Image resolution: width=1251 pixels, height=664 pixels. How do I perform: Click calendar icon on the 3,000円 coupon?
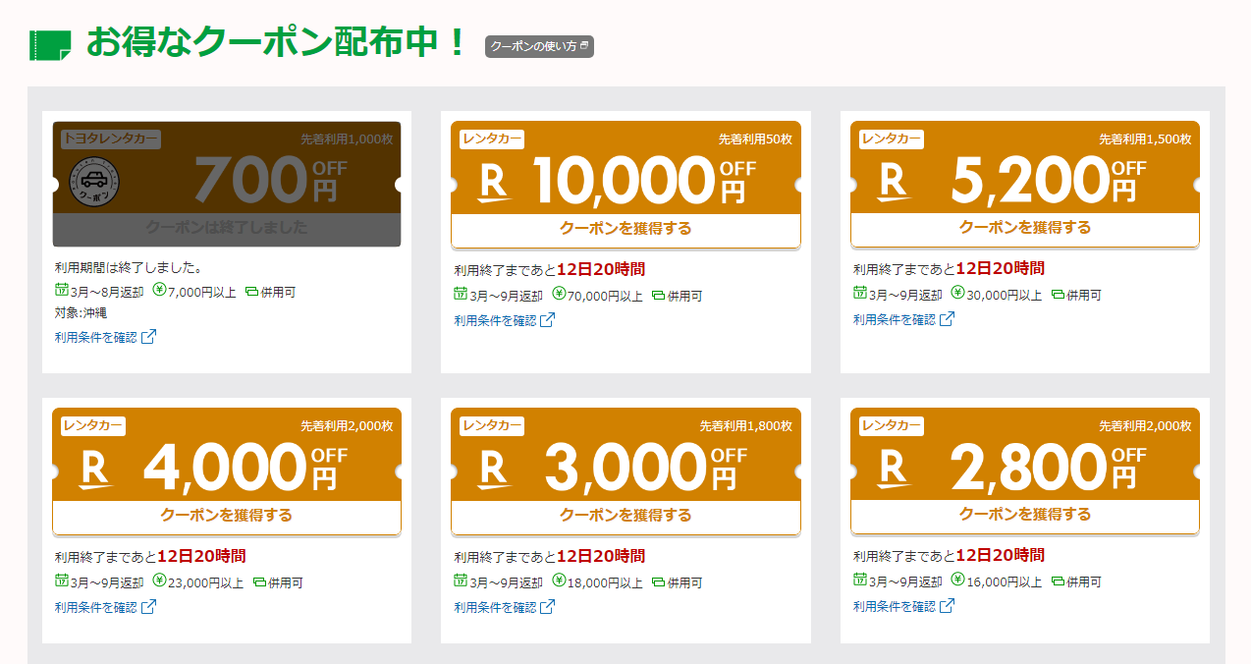(461, 581)
